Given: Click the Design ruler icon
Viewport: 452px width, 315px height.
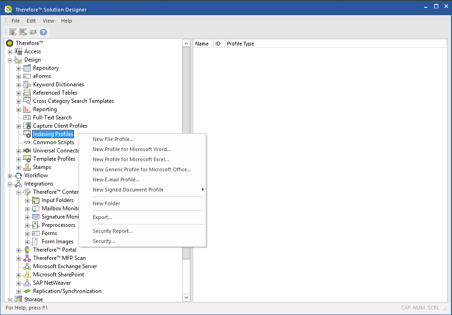Looking at the screenshot, I should point(18,60).
